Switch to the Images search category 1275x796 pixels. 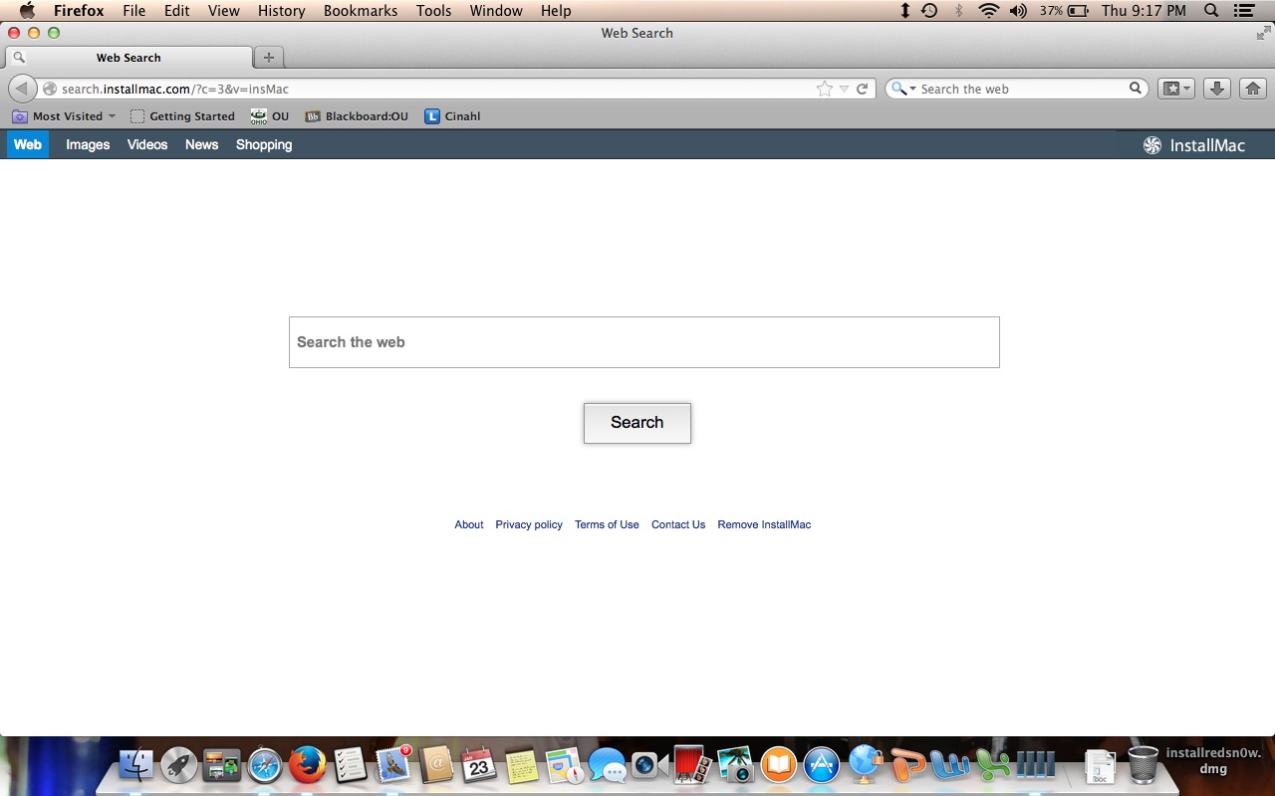click(88, 144)
